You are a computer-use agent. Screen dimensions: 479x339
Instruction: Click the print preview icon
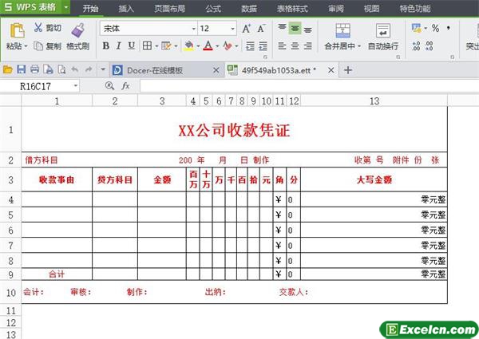coord(61,70)
